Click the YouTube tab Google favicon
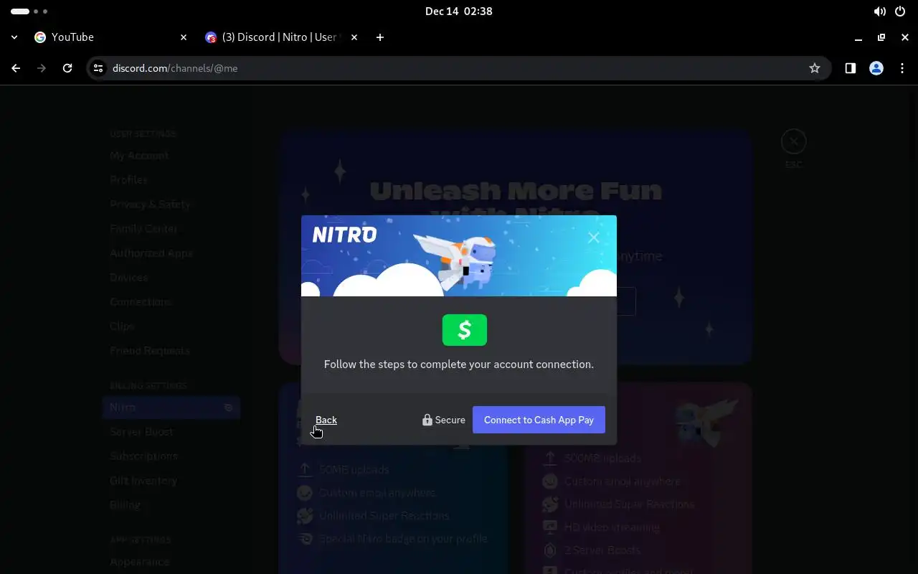The height and width of the screenshot is (574, 918). (x=40, y=37)
